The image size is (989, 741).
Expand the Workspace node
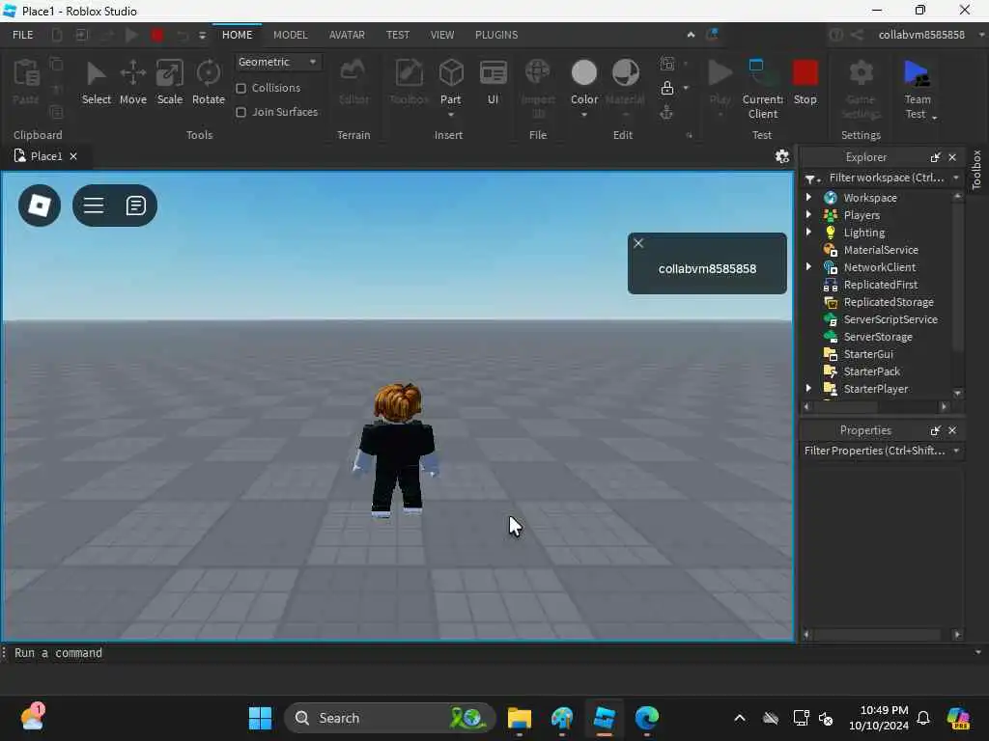pyautogui.click(x=808, y=197)
